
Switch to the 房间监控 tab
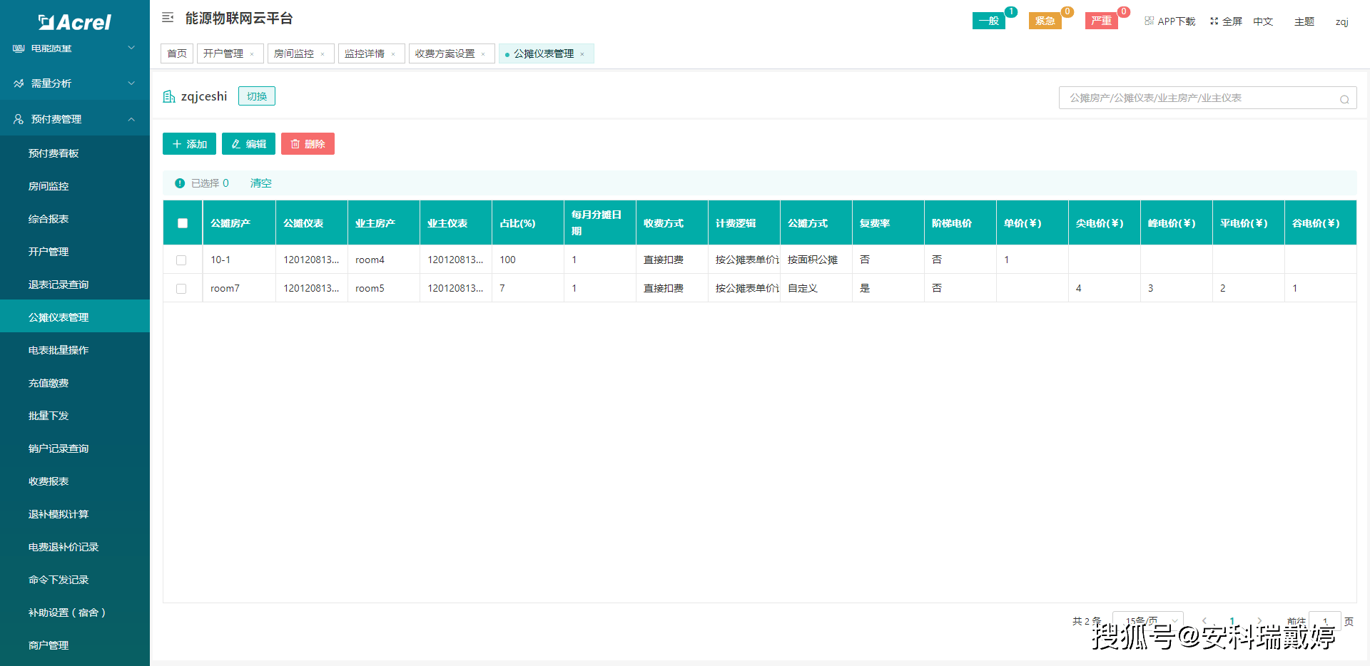(294, 53)
